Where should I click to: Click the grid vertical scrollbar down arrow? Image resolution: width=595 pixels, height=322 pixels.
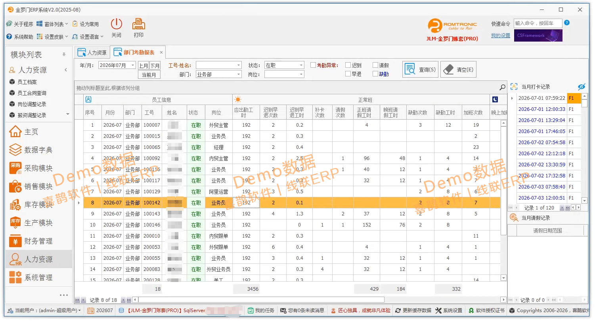(x=503, y=278)
